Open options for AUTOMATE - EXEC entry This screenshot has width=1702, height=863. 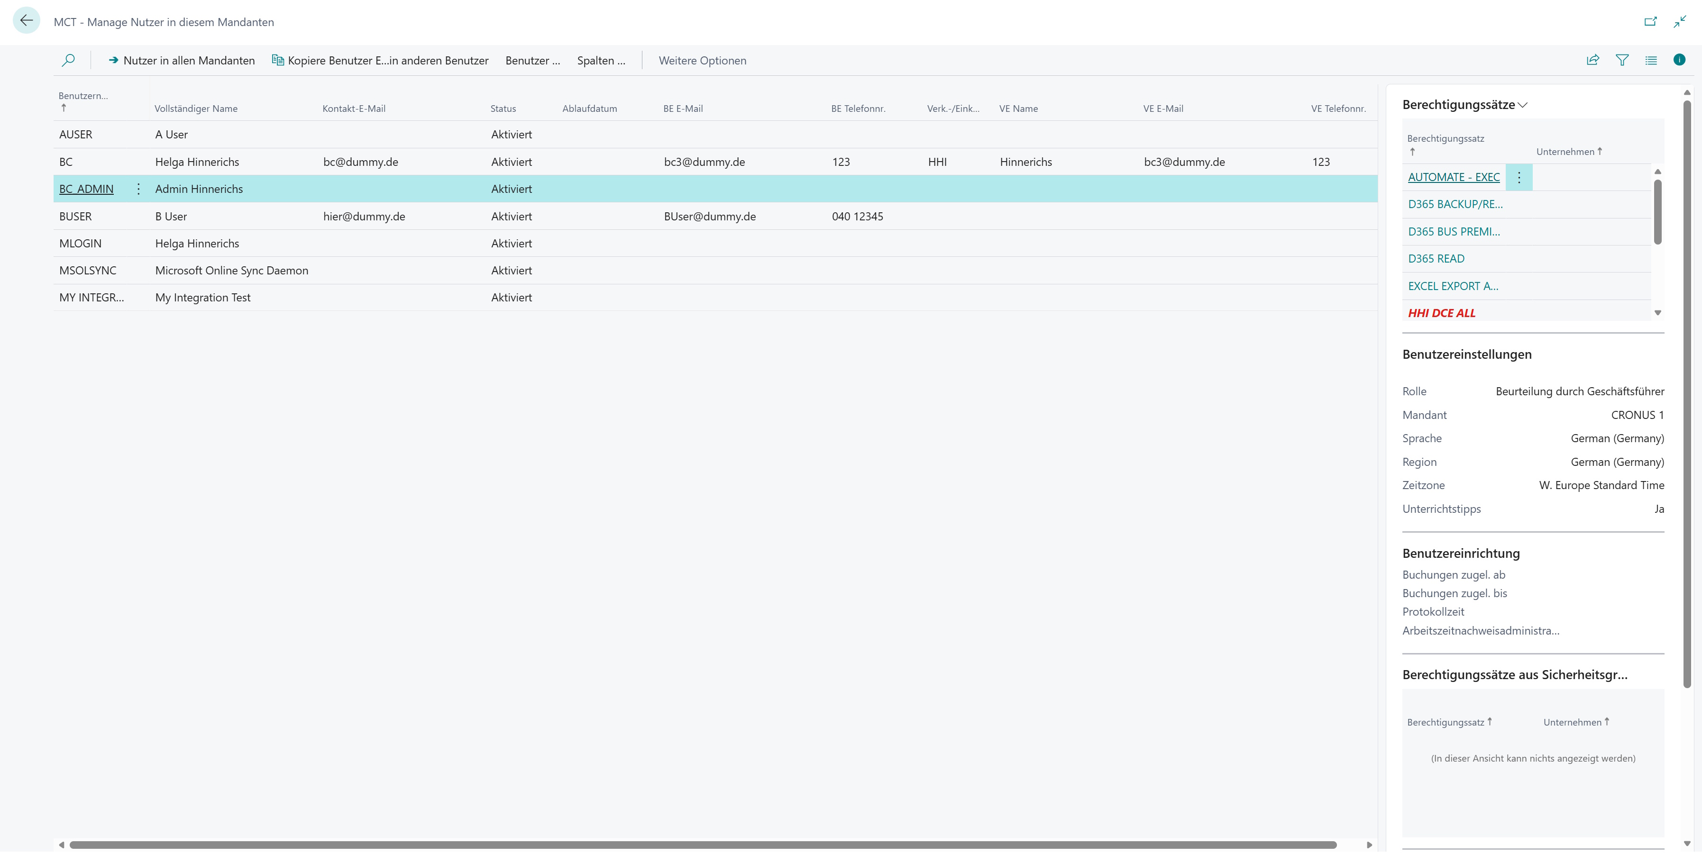tap(1519, 177)
